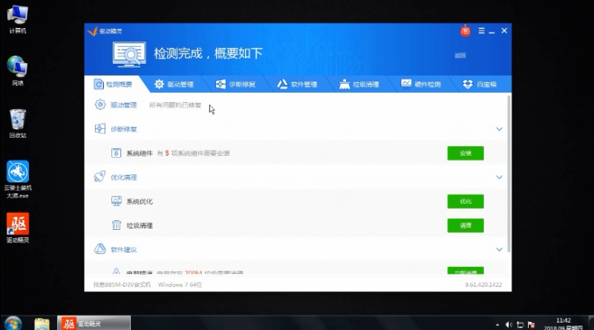Viewport: 594px width, 330px height.
Task: Click the version number 9.61.420.1422
Action: (x=483, y=285)
